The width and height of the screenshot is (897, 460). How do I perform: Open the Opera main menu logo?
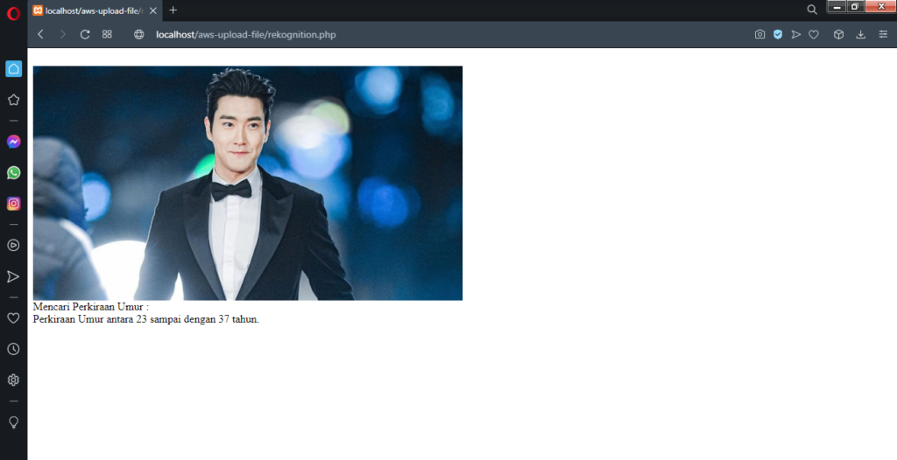tap(13, 13)
